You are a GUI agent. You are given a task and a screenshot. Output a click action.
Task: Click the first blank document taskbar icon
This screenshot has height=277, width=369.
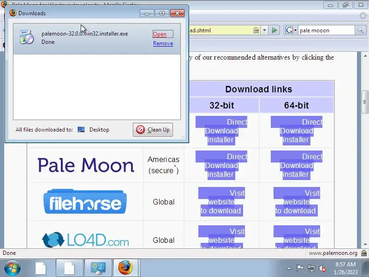tap(41, 268)
